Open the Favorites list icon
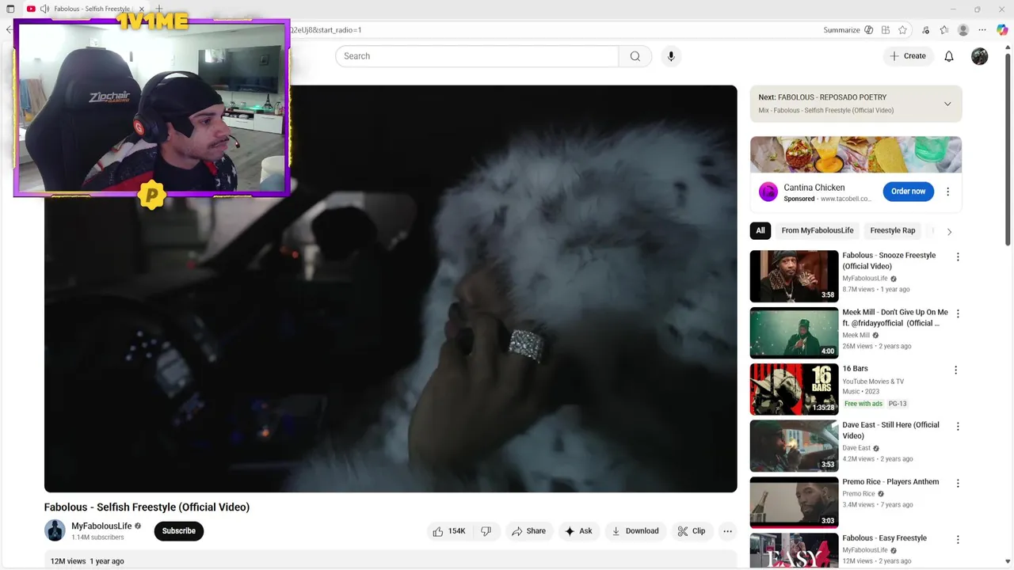The width and height of the screenshot is (1014, 570). 944,30
